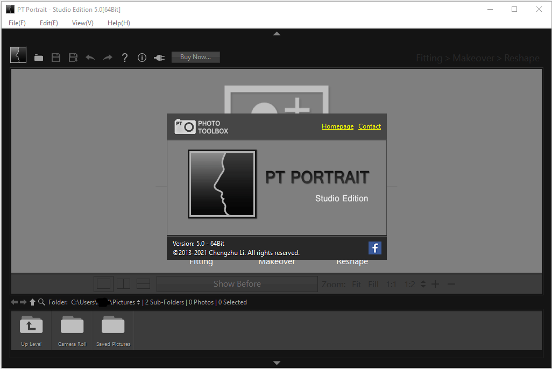
Task: Click the 2 Sub-Folders status text
Action: pyautogui.click(x=165, y=302)
